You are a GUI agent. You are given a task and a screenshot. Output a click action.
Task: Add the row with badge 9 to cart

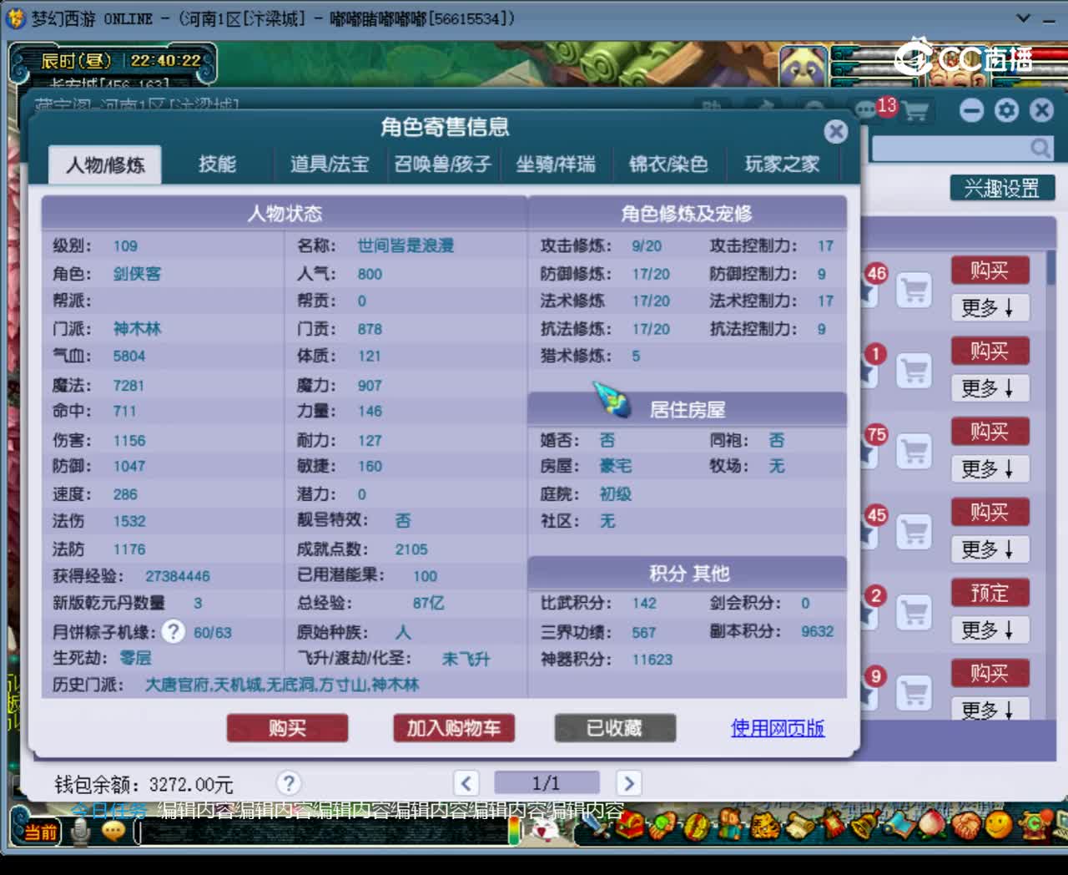pyautogui.click(x=914, y=692)
